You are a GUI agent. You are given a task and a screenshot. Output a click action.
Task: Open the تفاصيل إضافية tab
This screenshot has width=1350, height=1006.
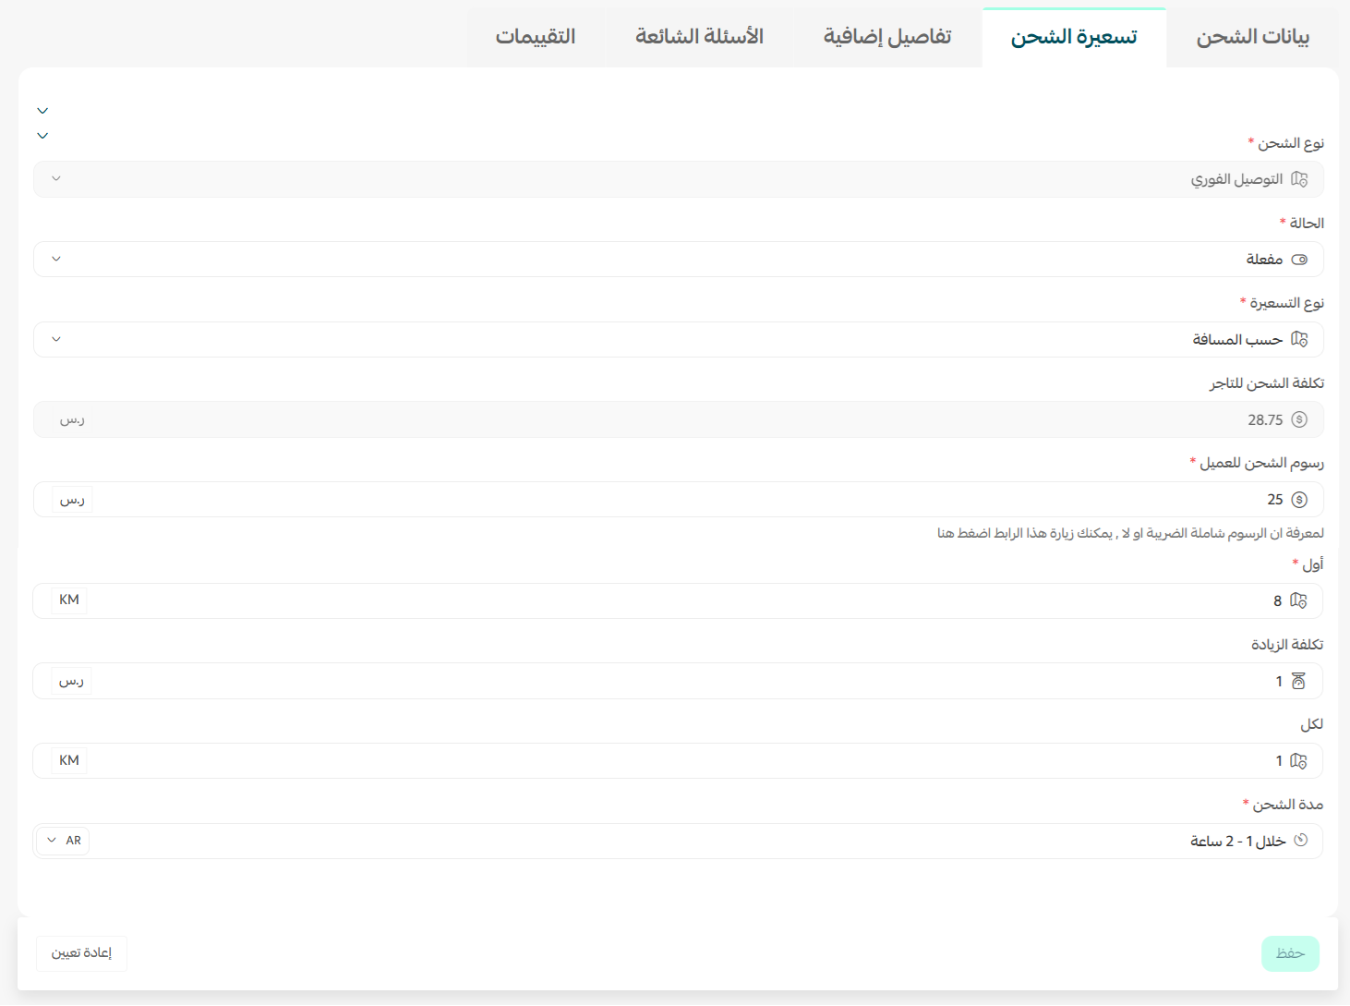pos(886,37)
